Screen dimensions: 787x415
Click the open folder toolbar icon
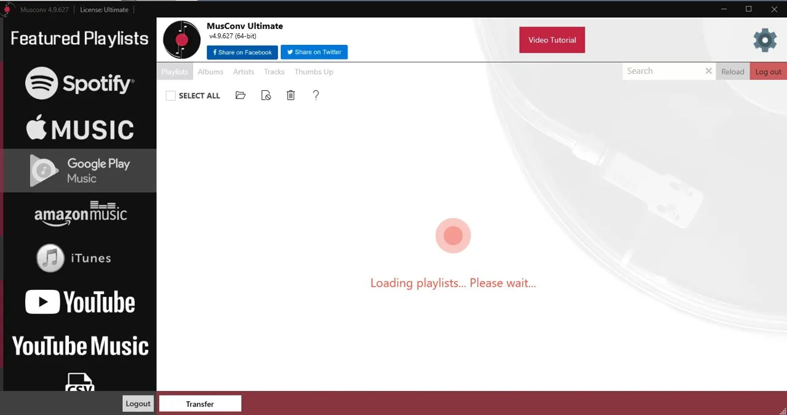pyautogui.click(x=240, y=95)
